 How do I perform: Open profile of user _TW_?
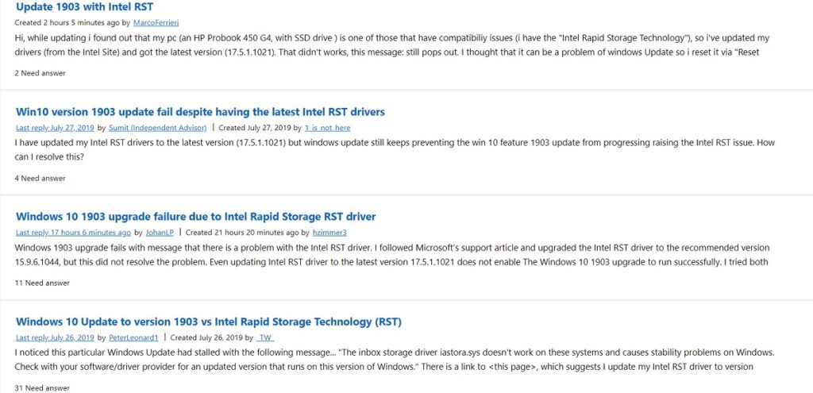click(265, 338)
